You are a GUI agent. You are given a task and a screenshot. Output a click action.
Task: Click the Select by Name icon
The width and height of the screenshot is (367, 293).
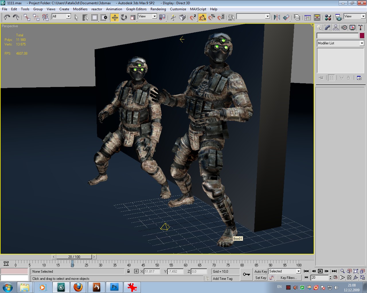coord(85,17)
